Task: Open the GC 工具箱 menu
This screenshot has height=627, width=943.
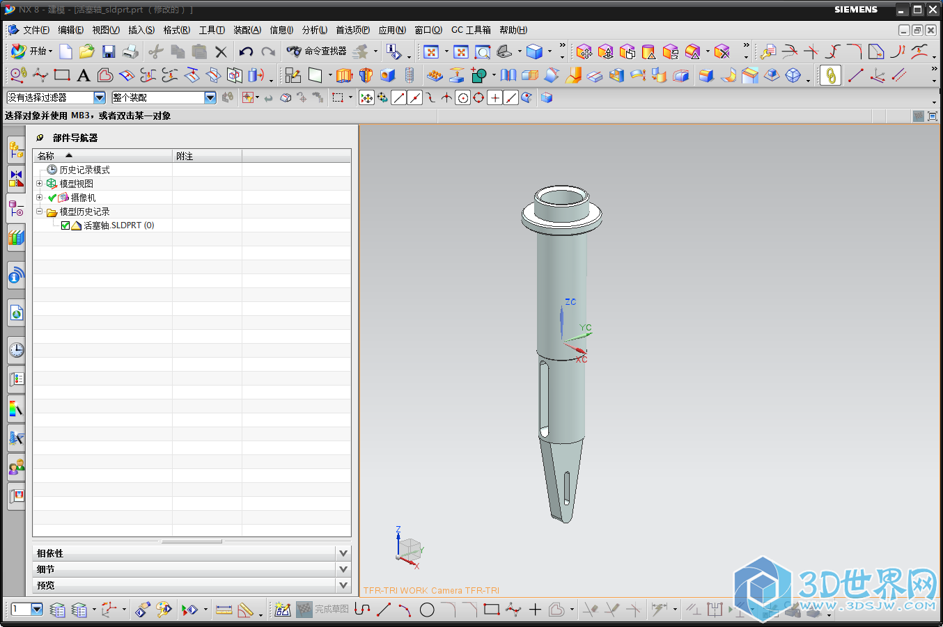Action: coord(471,30)
